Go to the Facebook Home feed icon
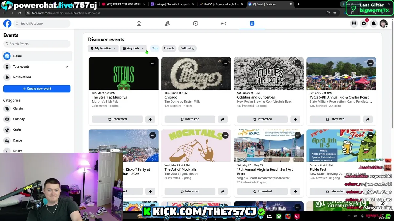This screenshot has height=221, width=394. (x=139, y=24)
